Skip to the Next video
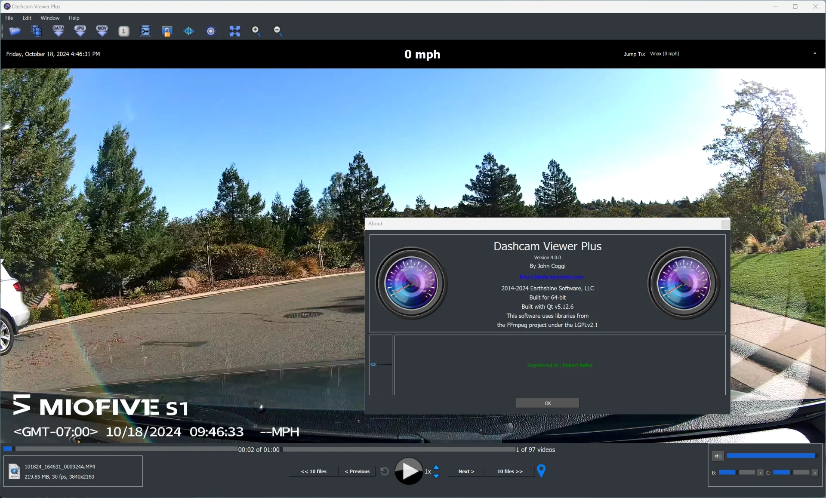This screenshot has height=498, width=826. point(466,471)
